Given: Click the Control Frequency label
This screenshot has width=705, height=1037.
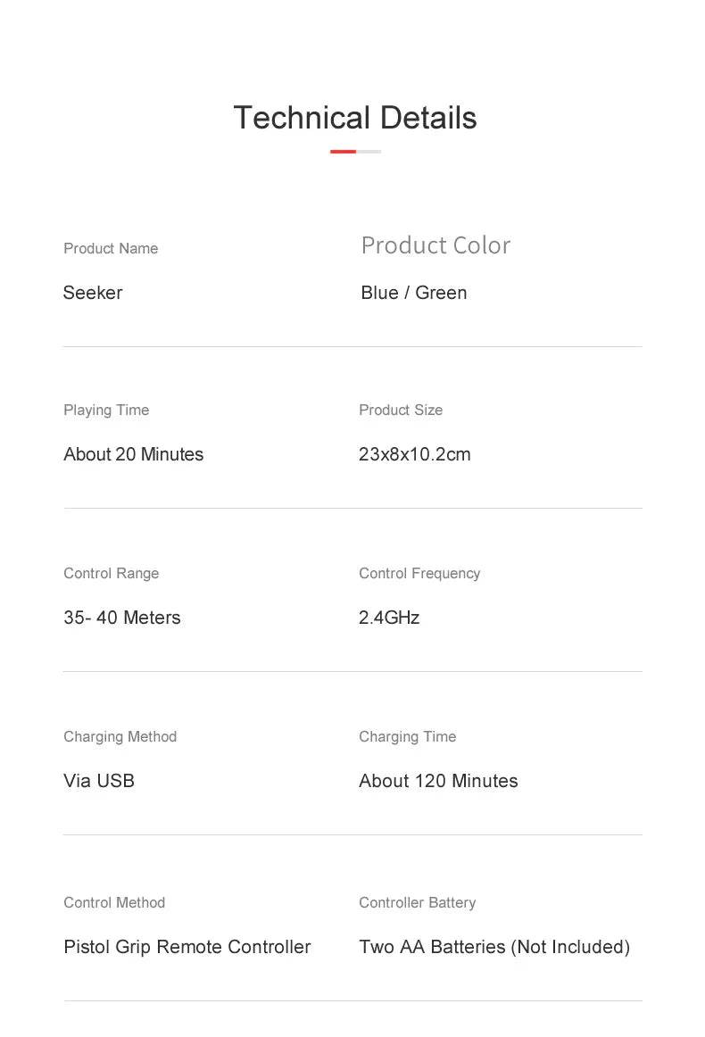Looking at the screenshot, I should pyautogui.click(x=419, y=573).
